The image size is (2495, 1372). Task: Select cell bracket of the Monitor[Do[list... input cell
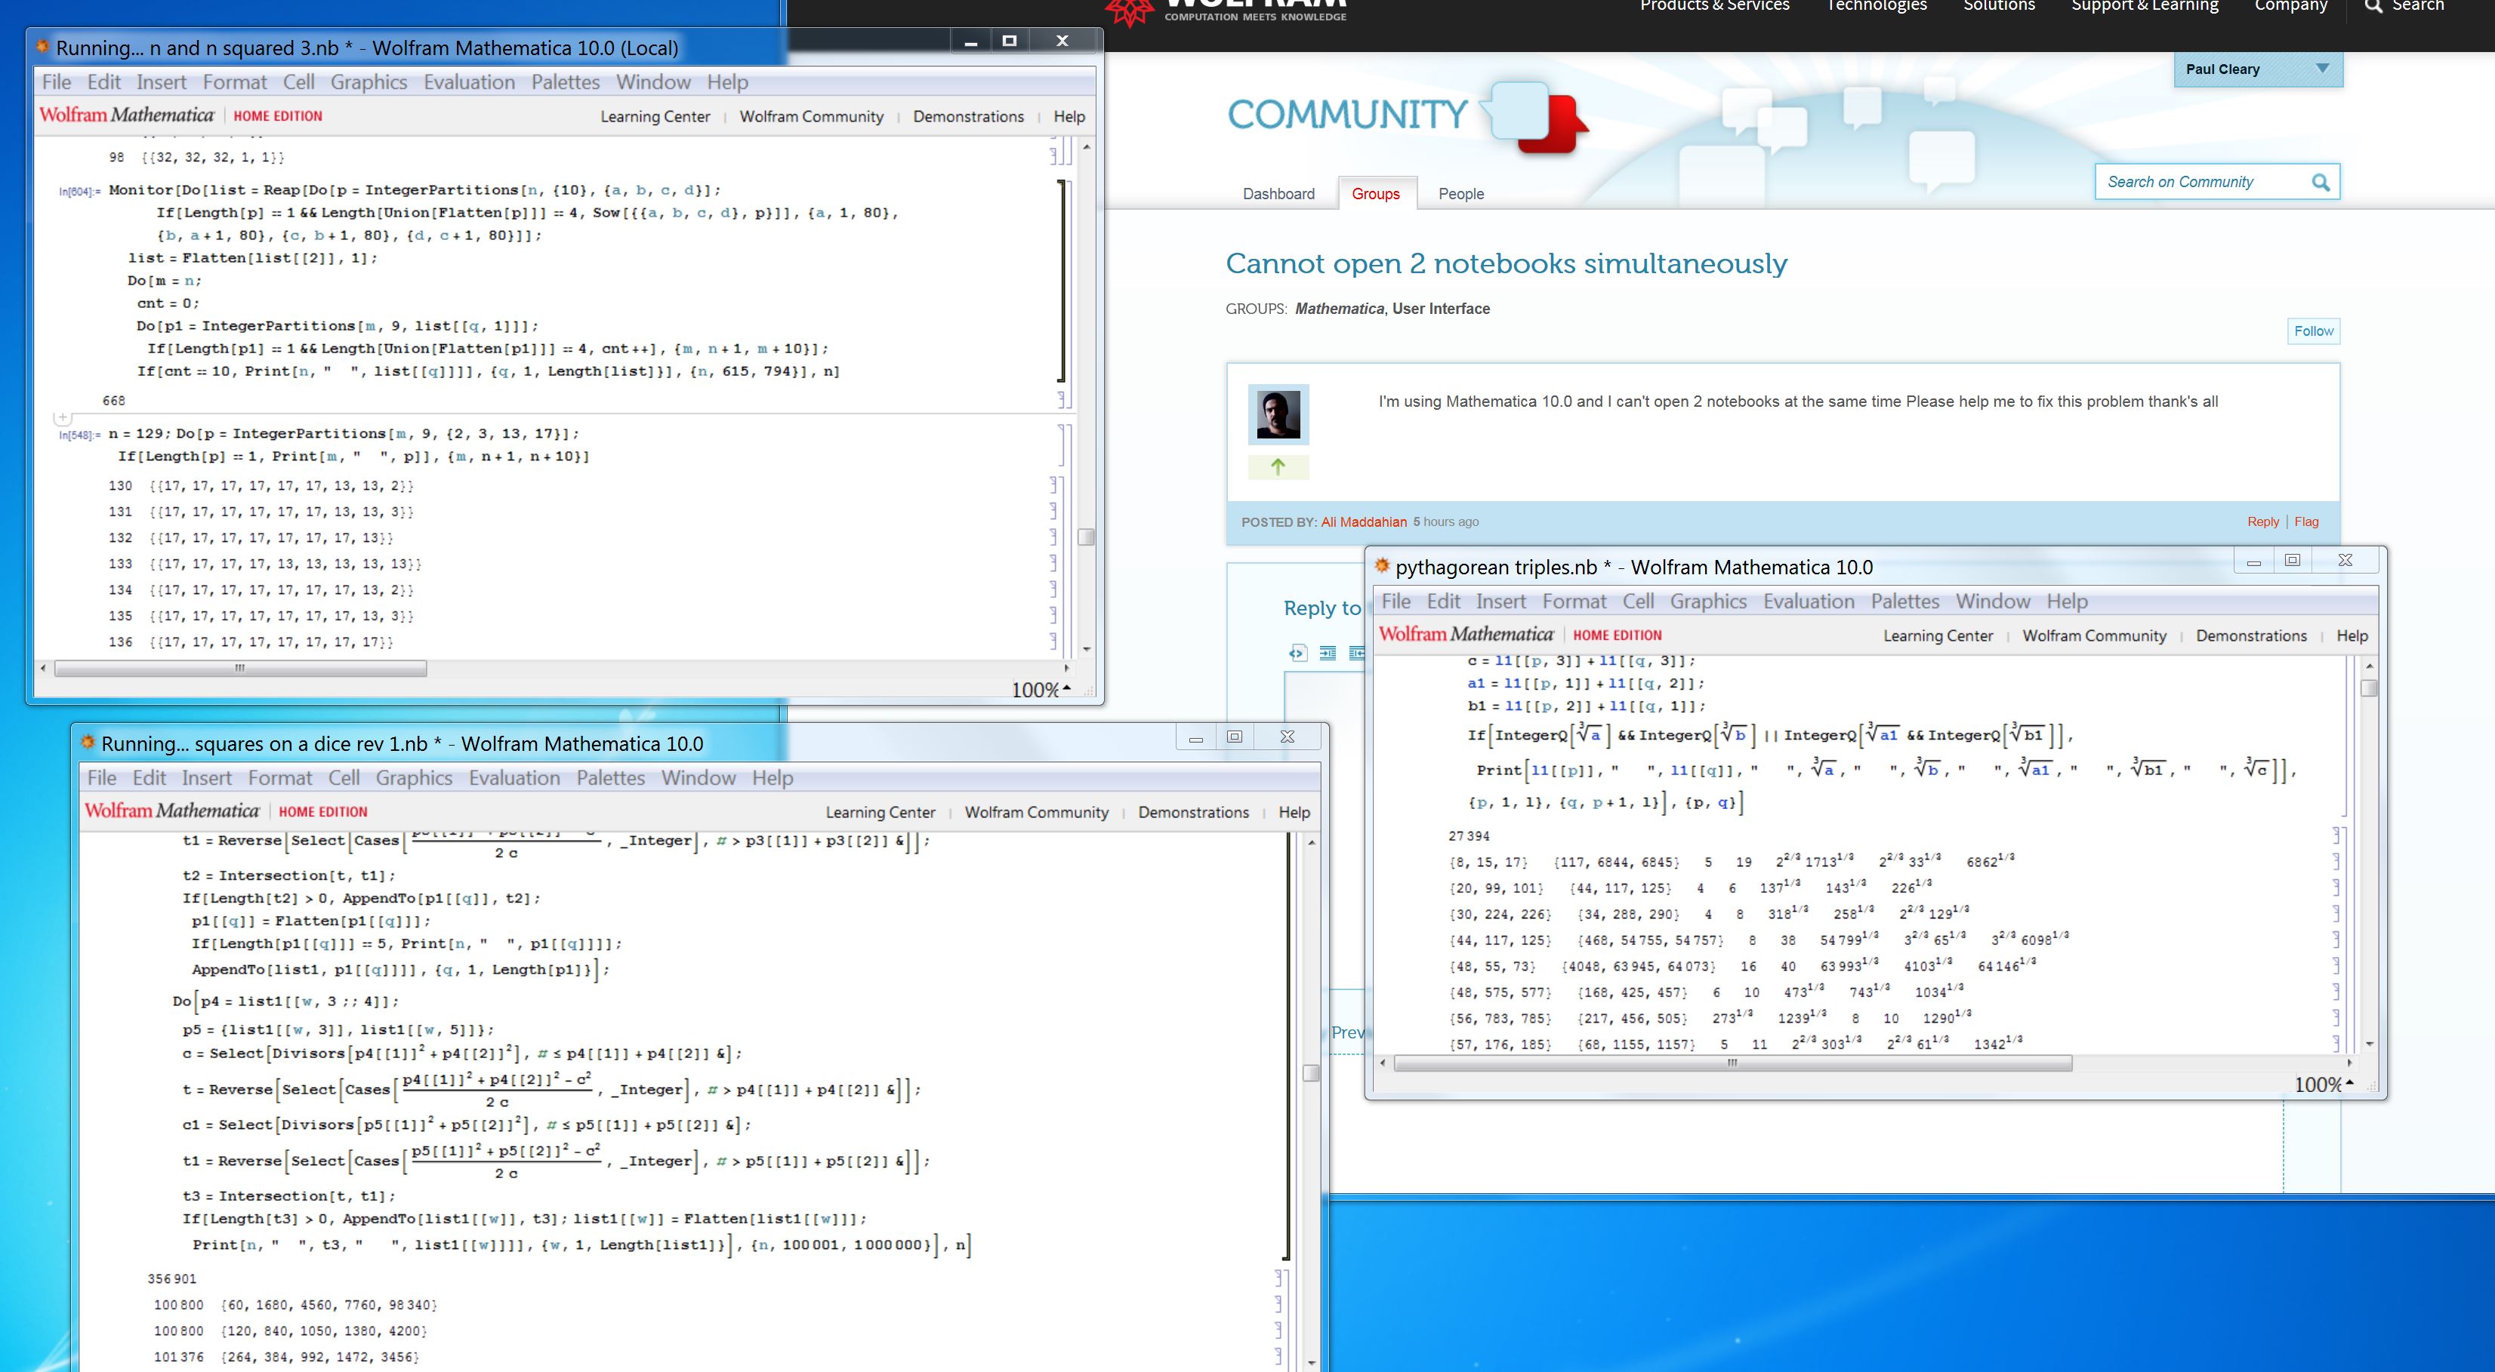[1062, 281]
